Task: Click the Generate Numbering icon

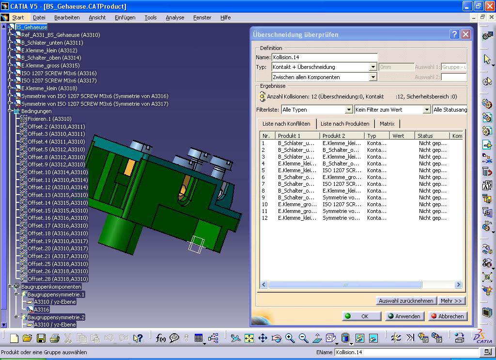Action: tap(487, 185)
